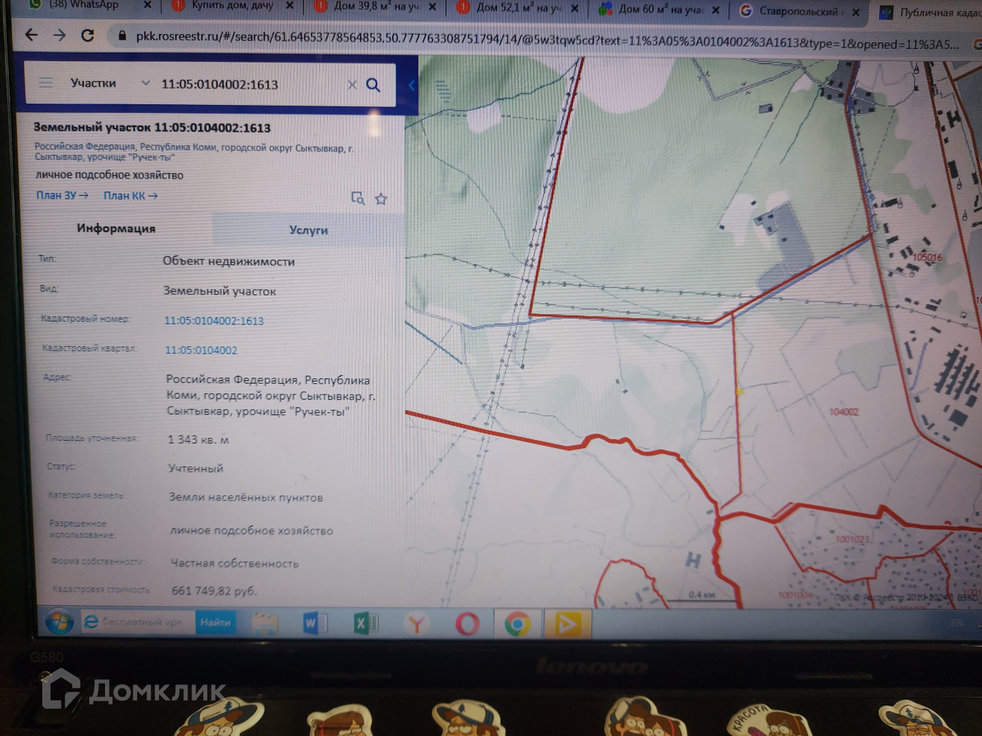Open the map layers list icon
This screenshot has width=982, height=736.
(443, 90)
